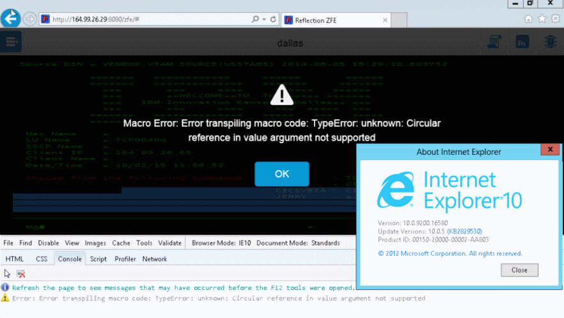Click the Home icon in browser

pos(528,19)
